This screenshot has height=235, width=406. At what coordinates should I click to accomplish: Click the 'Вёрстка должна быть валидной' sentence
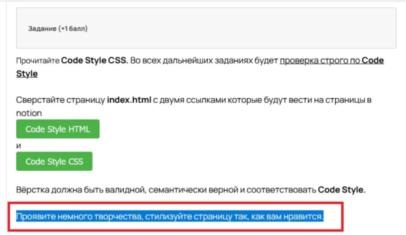191,190
